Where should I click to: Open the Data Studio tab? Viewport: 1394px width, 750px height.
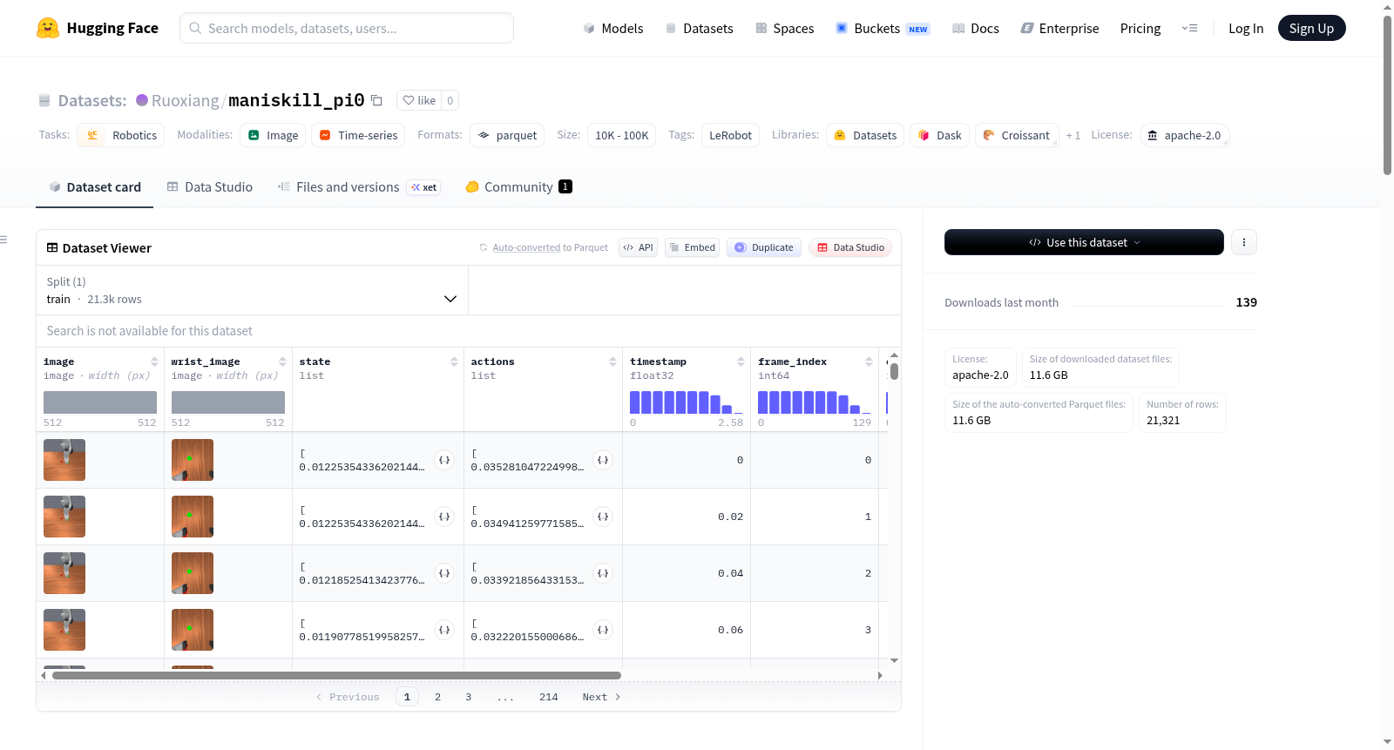tap(210, 186)
